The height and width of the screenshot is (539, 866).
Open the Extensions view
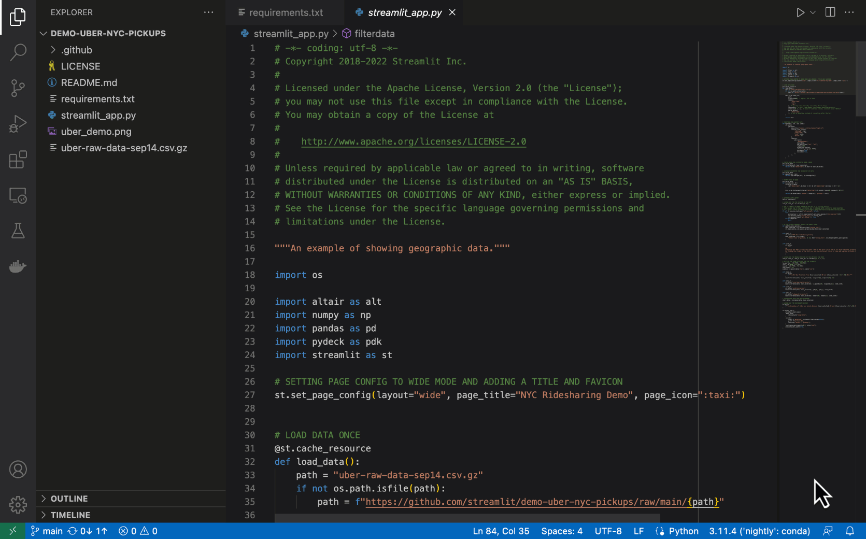18,160
